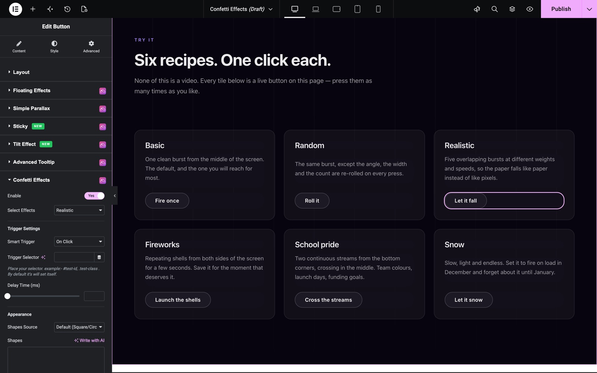The height and width of the screenshot is (373, 597).
Task: Open the Select Effects dropdown
Action: click(79, 210)
